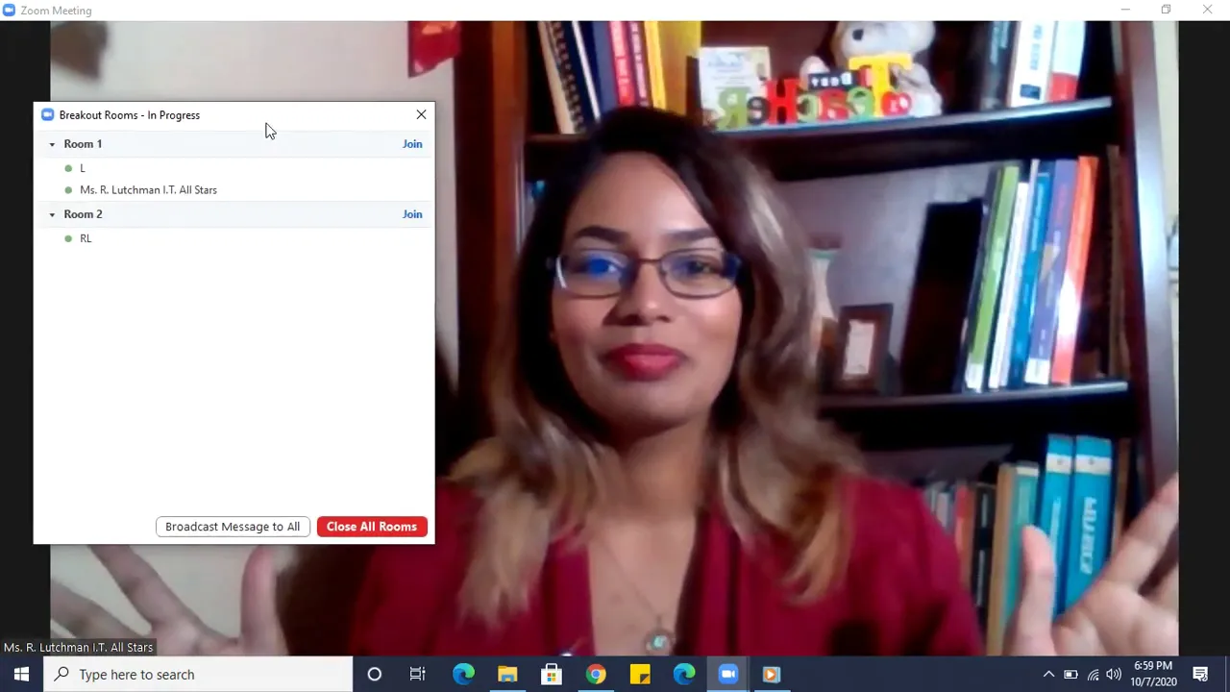Screen dimensions: 1230x692
Task: Join breakout Room 2
Action: (x=412, y=214)
